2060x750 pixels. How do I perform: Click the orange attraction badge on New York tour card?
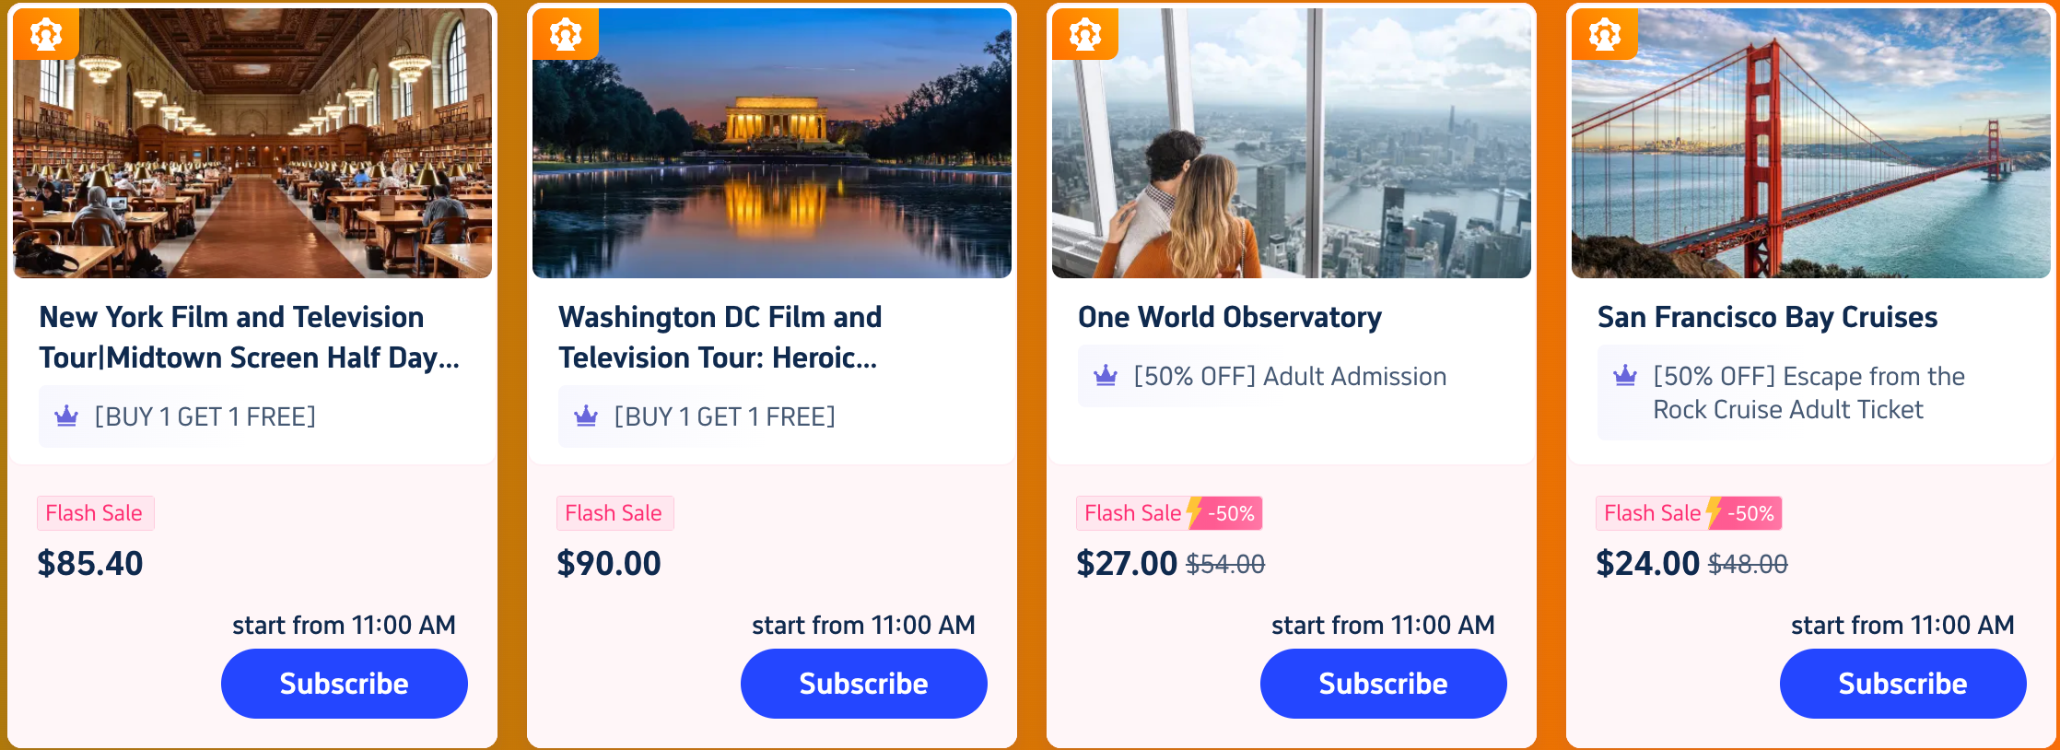coord(46,35)
